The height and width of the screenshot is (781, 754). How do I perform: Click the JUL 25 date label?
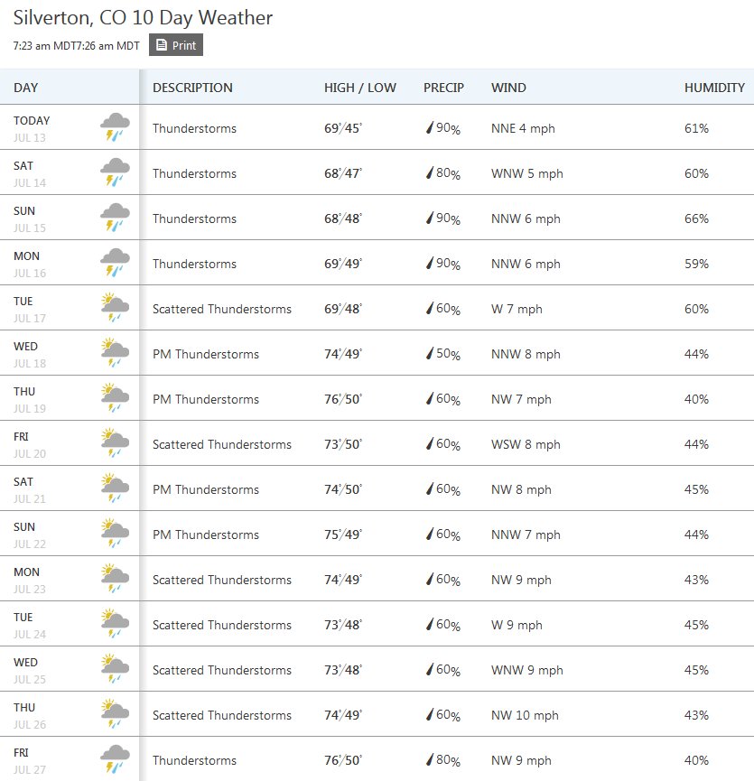pyautogui.click(x=30, y=679)
